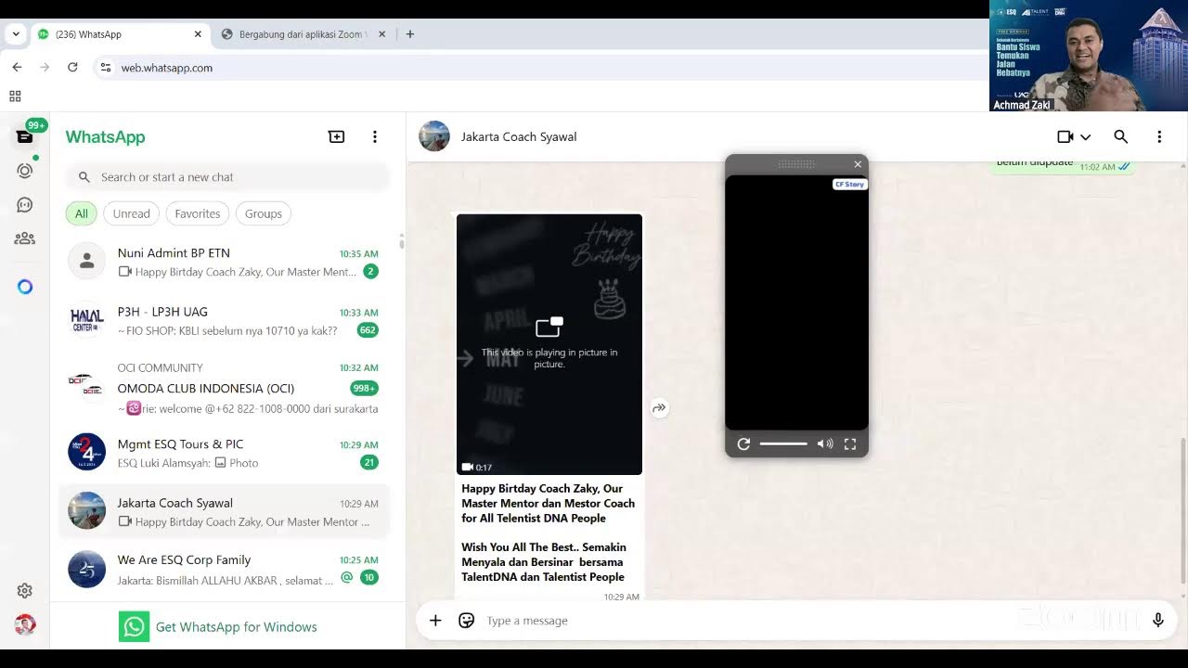Open the emoji picker
1188x668 pixels.
(467, 621)
